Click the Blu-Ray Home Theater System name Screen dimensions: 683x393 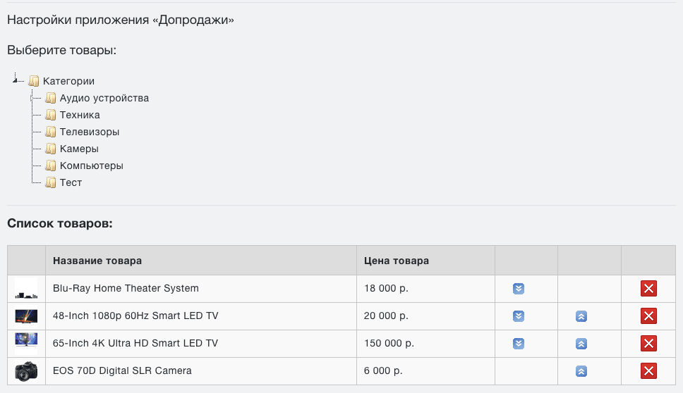coord(126,288)
